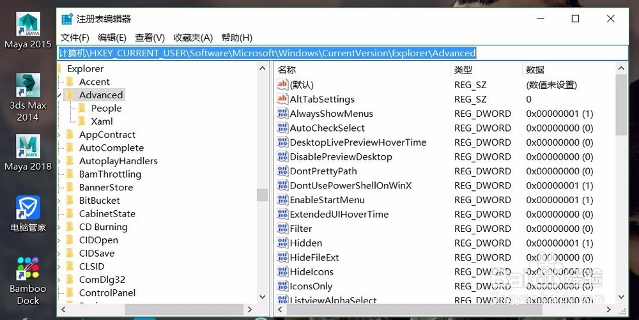The height and width of the screenshot is (320, 639).
Task: Click the People folder icon in tree
Action: (82, 109)
